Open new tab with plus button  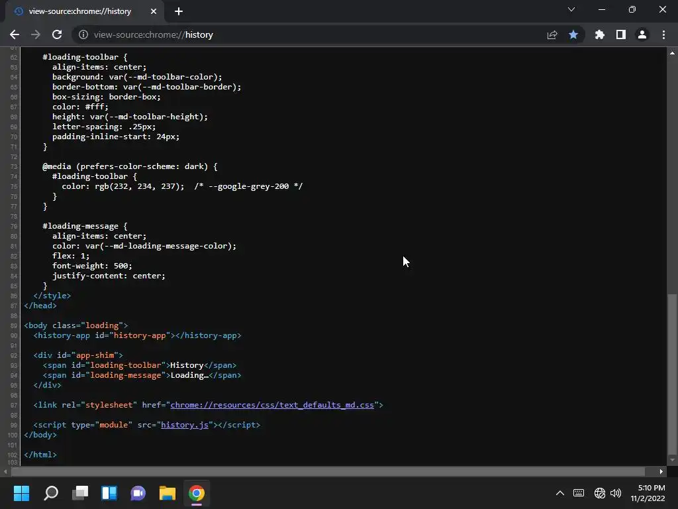(x=179, y=12)
